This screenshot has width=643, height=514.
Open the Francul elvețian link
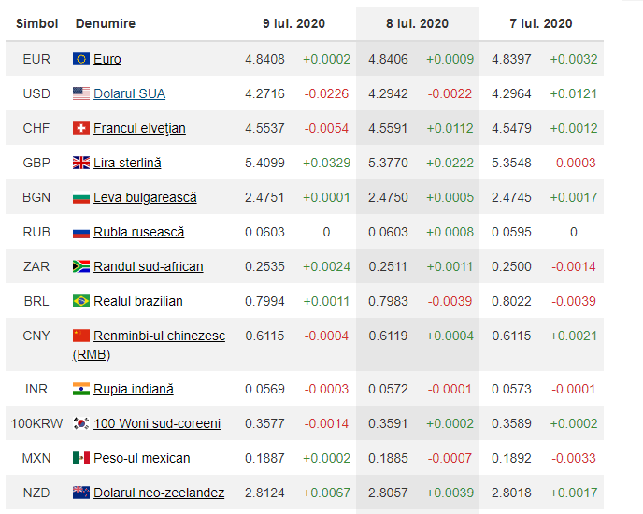tap(139, 128)
